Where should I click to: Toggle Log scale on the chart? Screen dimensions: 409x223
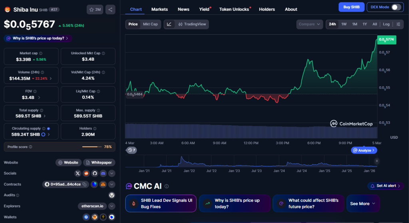pos(386,24)
